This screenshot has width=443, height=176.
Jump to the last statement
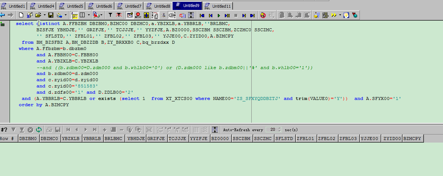tap(252, 15)
